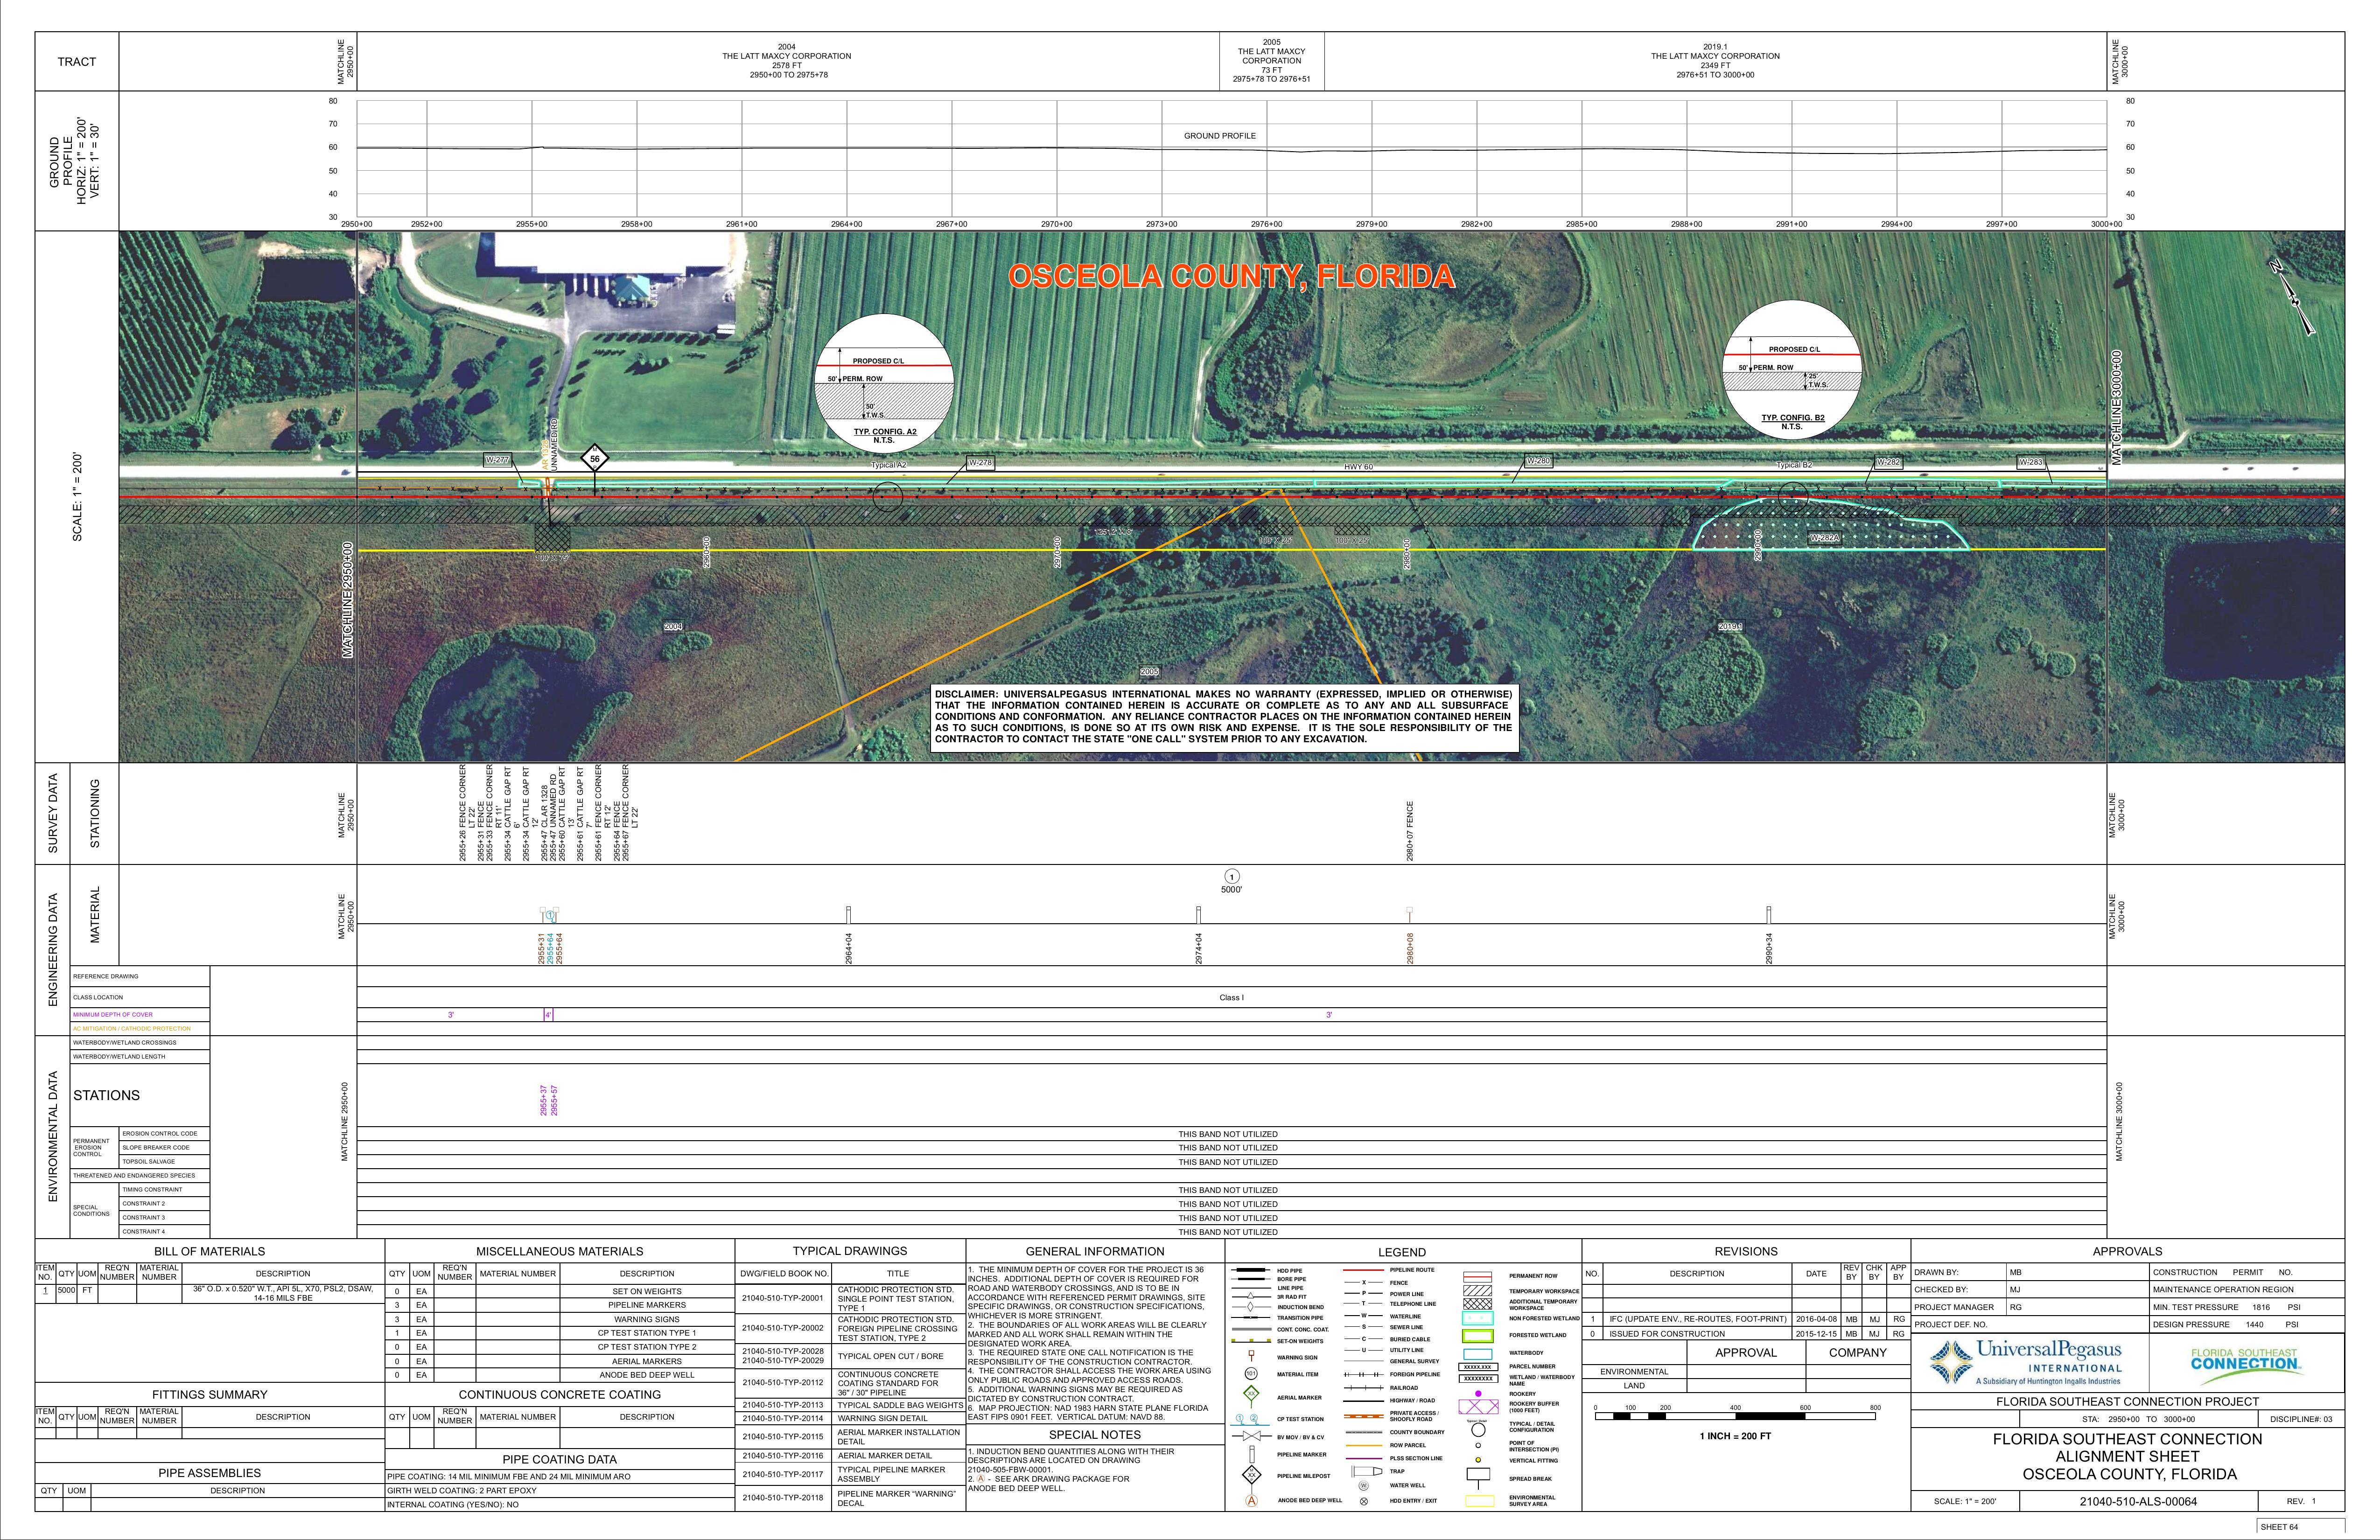Viewport: 2380px width, 1540px height.
Task: Select the Pipeline Milepost diamond legend symbol
Action: tap(1251, 1475)
